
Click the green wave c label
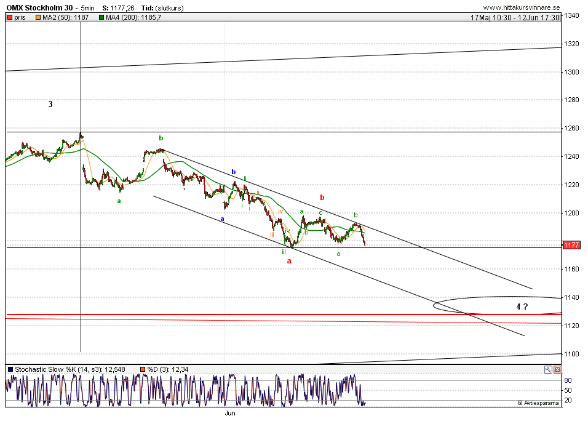coord(320,213)
